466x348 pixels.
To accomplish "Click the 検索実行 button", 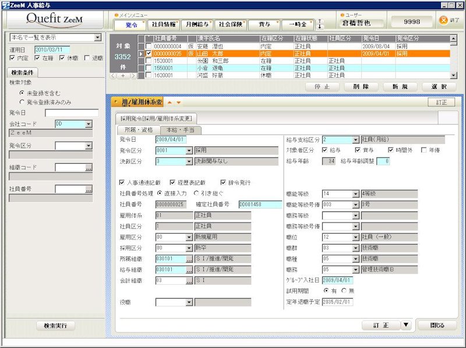I will (x=55, y=325).
